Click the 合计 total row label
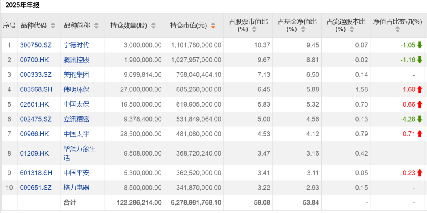 (70, 202)
